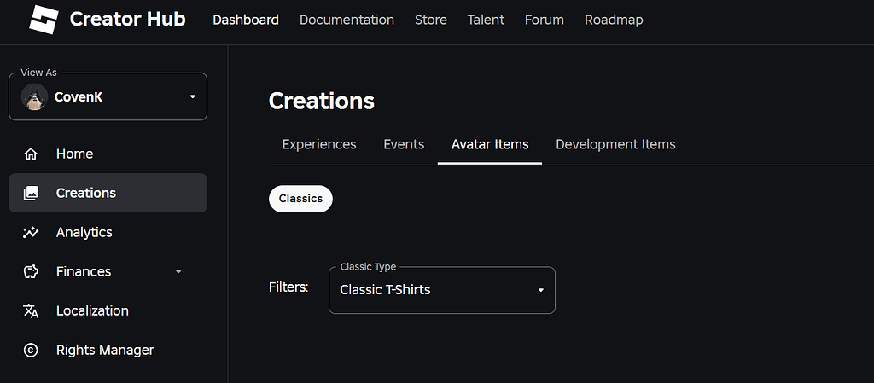Open the Forum nav item
Viewport: 874px width, 383px height.
point(545,20)
